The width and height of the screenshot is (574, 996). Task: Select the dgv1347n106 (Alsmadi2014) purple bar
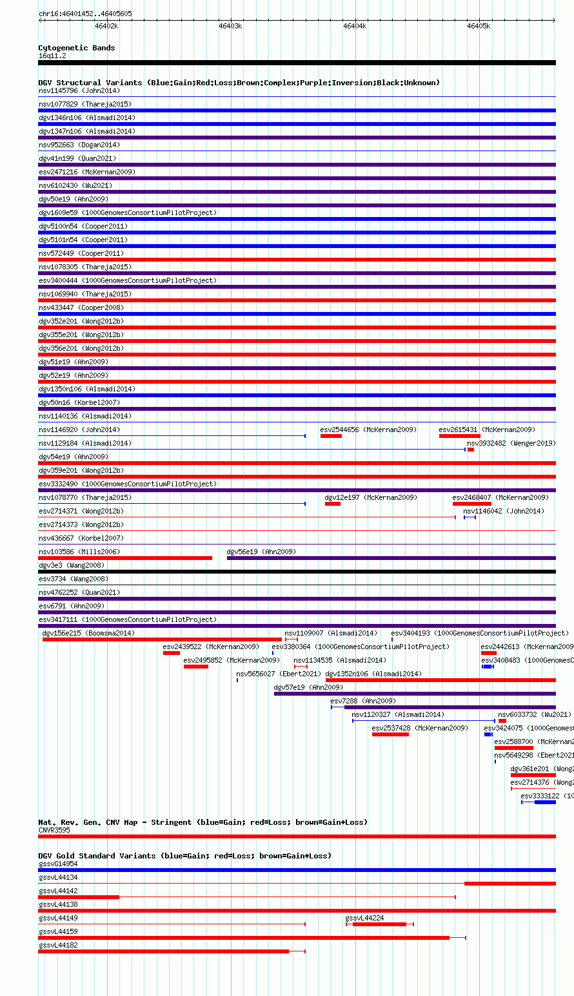tap(297, 138)
